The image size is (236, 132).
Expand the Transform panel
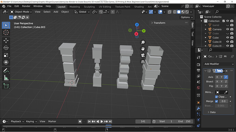click(x=158, y=23)
